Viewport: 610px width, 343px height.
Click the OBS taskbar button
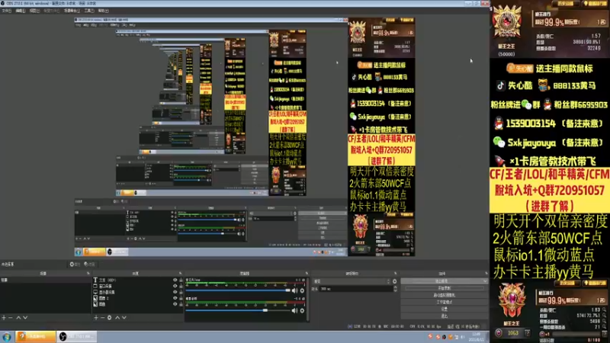[77, 337]
